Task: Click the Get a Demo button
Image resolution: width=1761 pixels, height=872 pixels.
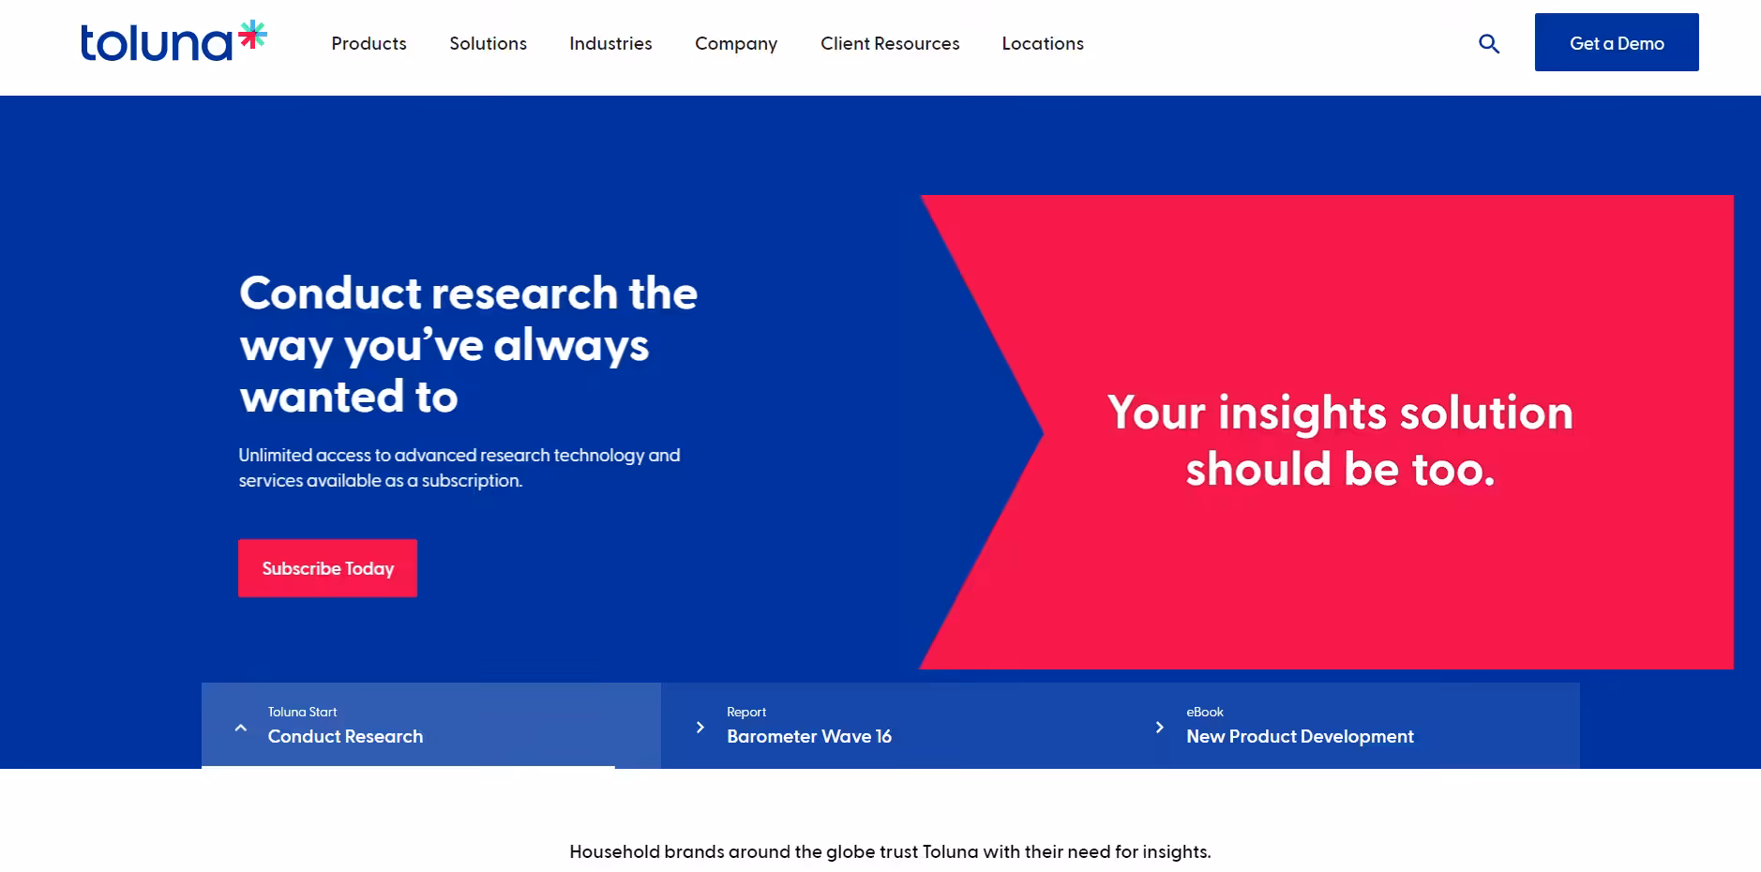Action: tap(1617, 42)
